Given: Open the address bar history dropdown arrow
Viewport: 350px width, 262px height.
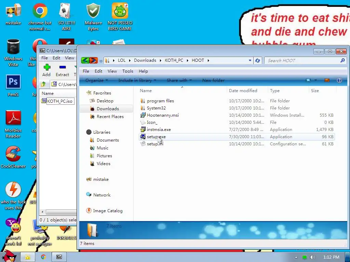Looking at the screenshot, I should pos(250,60).
